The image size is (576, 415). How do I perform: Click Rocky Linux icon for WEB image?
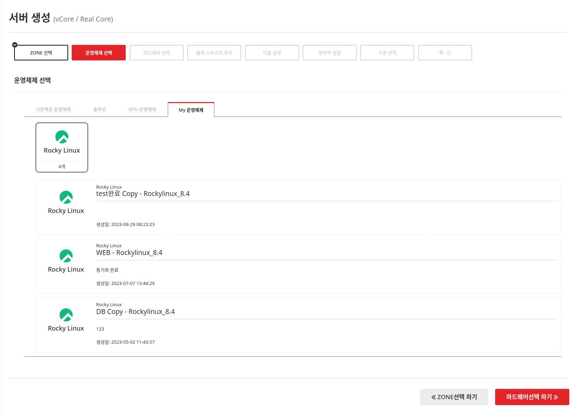(x=66, y=256)
